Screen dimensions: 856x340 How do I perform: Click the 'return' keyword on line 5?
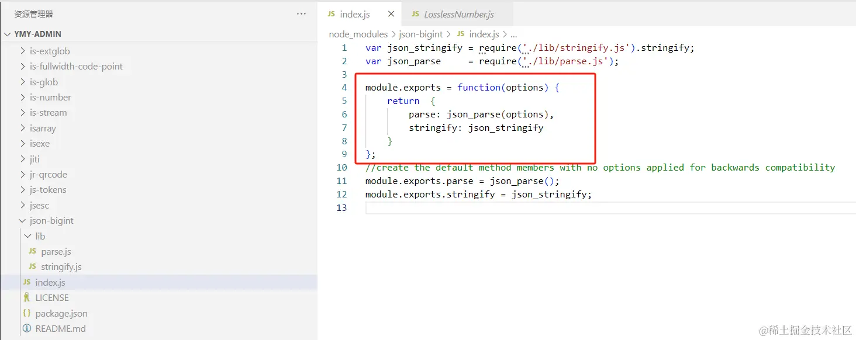[x=403, y=101]
